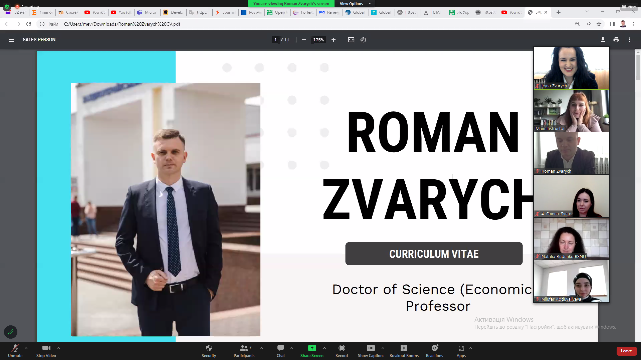
Task: Start recording with Record button
Action: pos(342,351)
